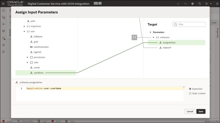Open the Properties side panel tab
This screenshot has height=123, width=220.
point(218,33)
